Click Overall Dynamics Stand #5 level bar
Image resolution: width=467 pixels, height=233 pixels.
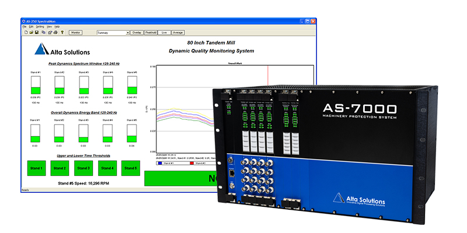point(132,133)
